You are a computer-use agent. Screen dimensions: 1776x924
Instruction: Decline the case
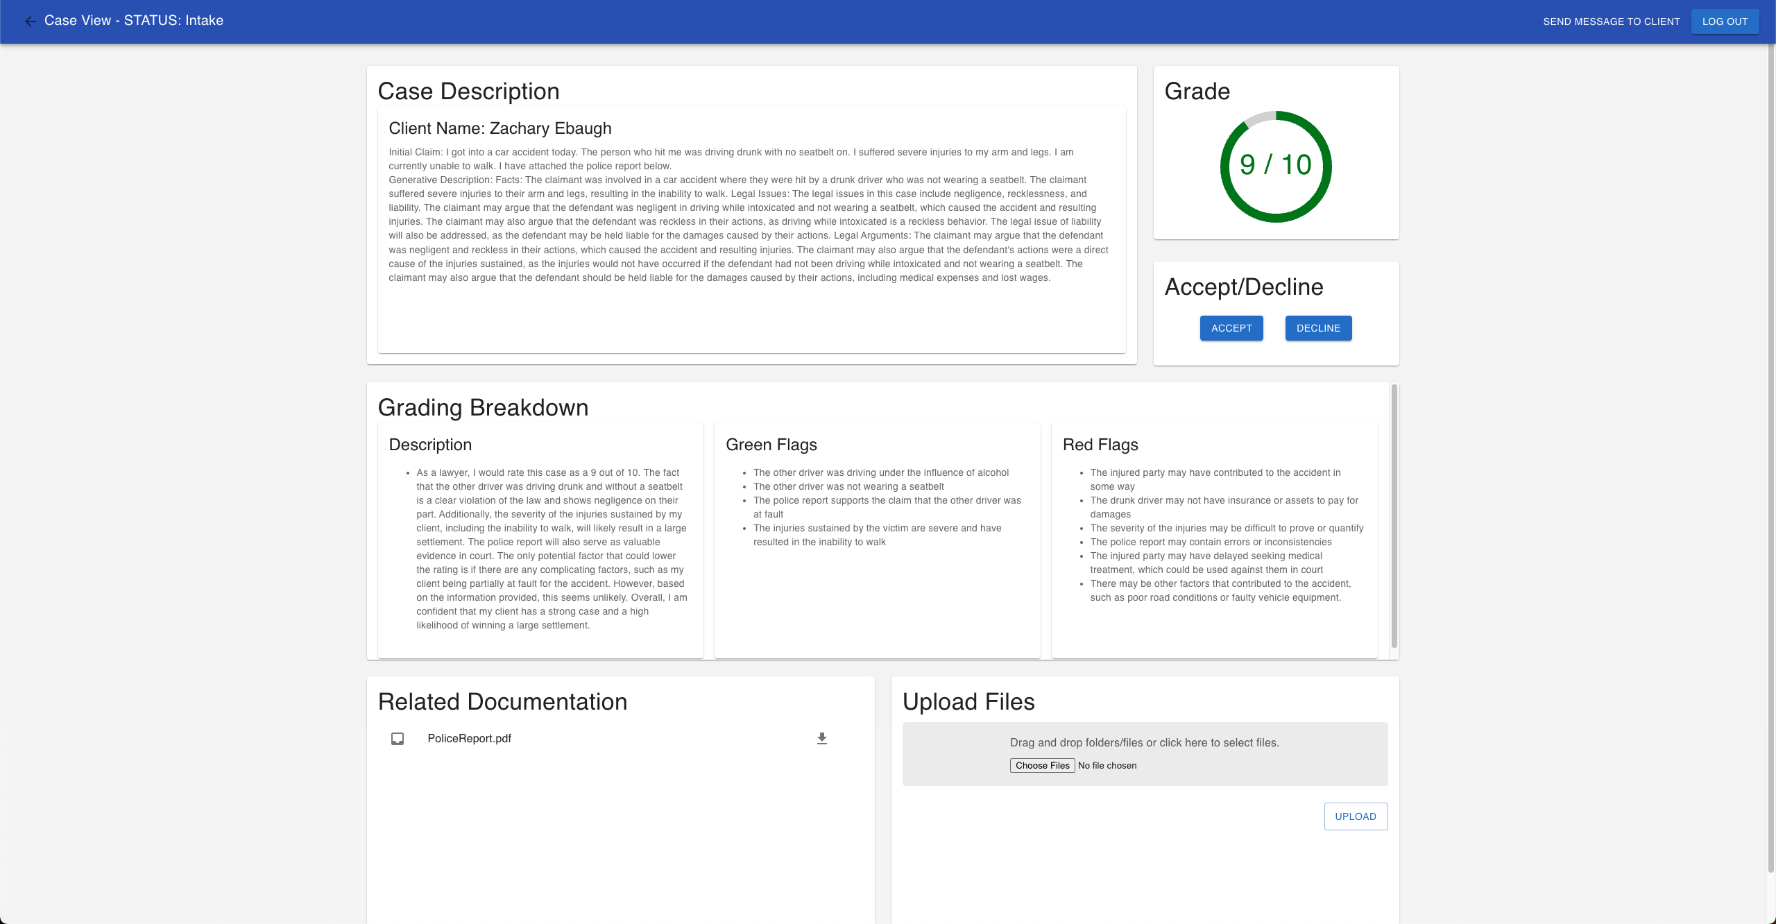1318,328
